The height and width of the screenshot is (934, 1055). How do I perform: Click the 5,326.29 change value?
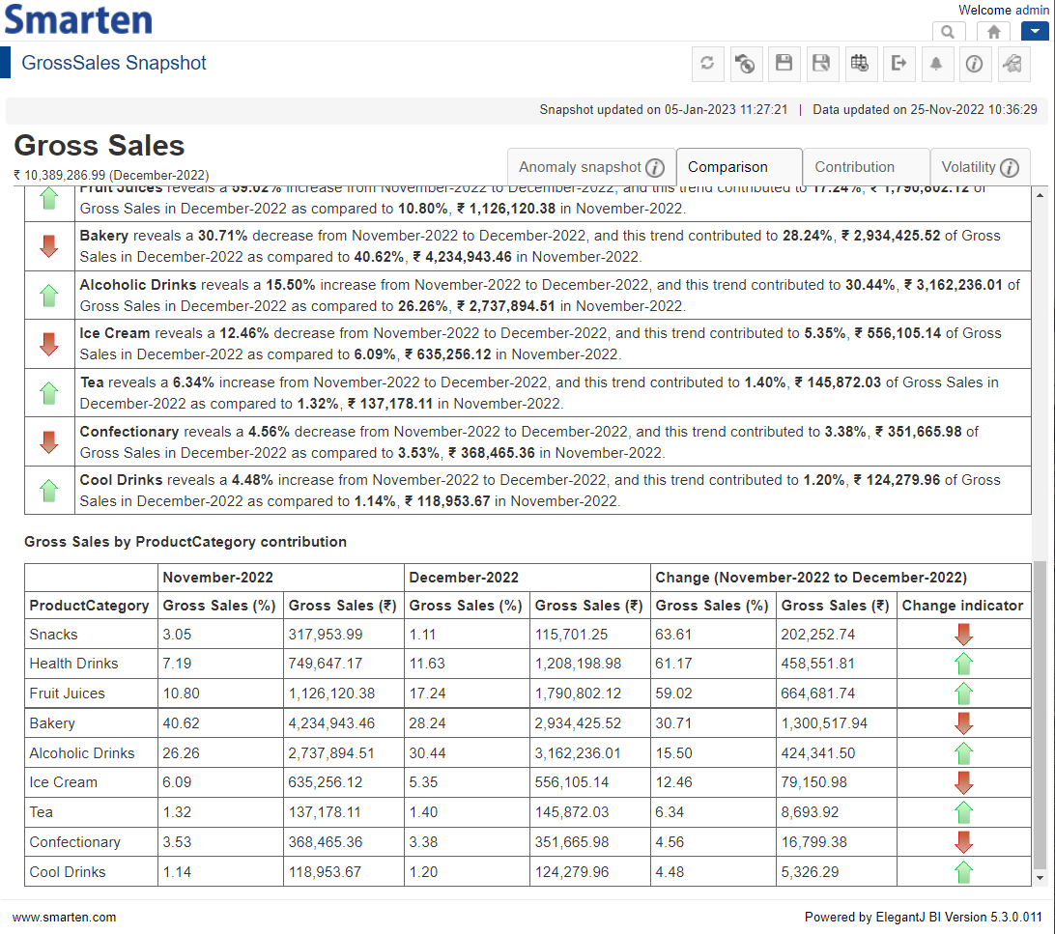point(810,872)
